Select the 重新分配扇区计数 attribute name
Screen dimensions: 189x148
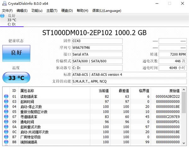coord(34,112)
